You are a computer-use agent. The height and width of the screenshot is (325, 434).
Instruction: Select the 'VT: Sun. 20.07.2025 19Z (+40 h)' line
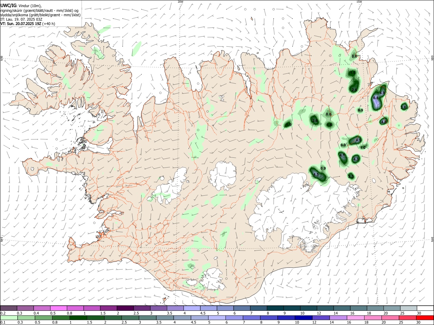tap(28, 24)
